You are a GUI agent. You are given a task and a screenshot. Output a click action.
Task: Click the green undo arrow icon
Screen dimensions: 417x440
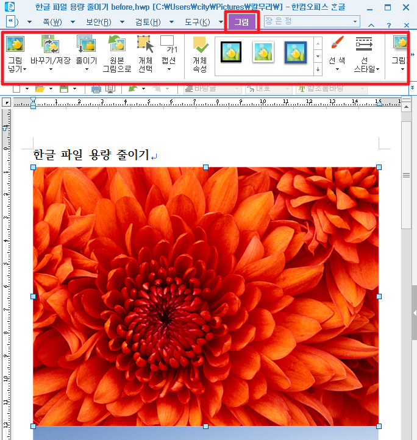click(133, 89)
